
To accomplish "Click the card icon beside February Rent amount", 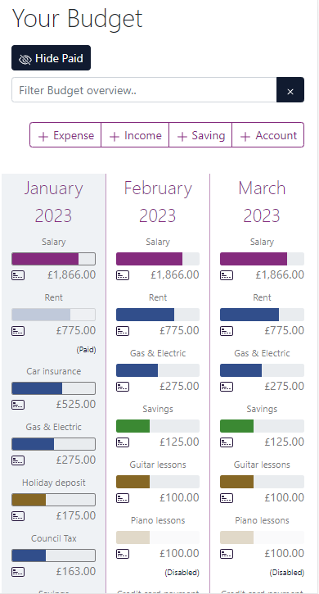I will click(x=122, y=331).
